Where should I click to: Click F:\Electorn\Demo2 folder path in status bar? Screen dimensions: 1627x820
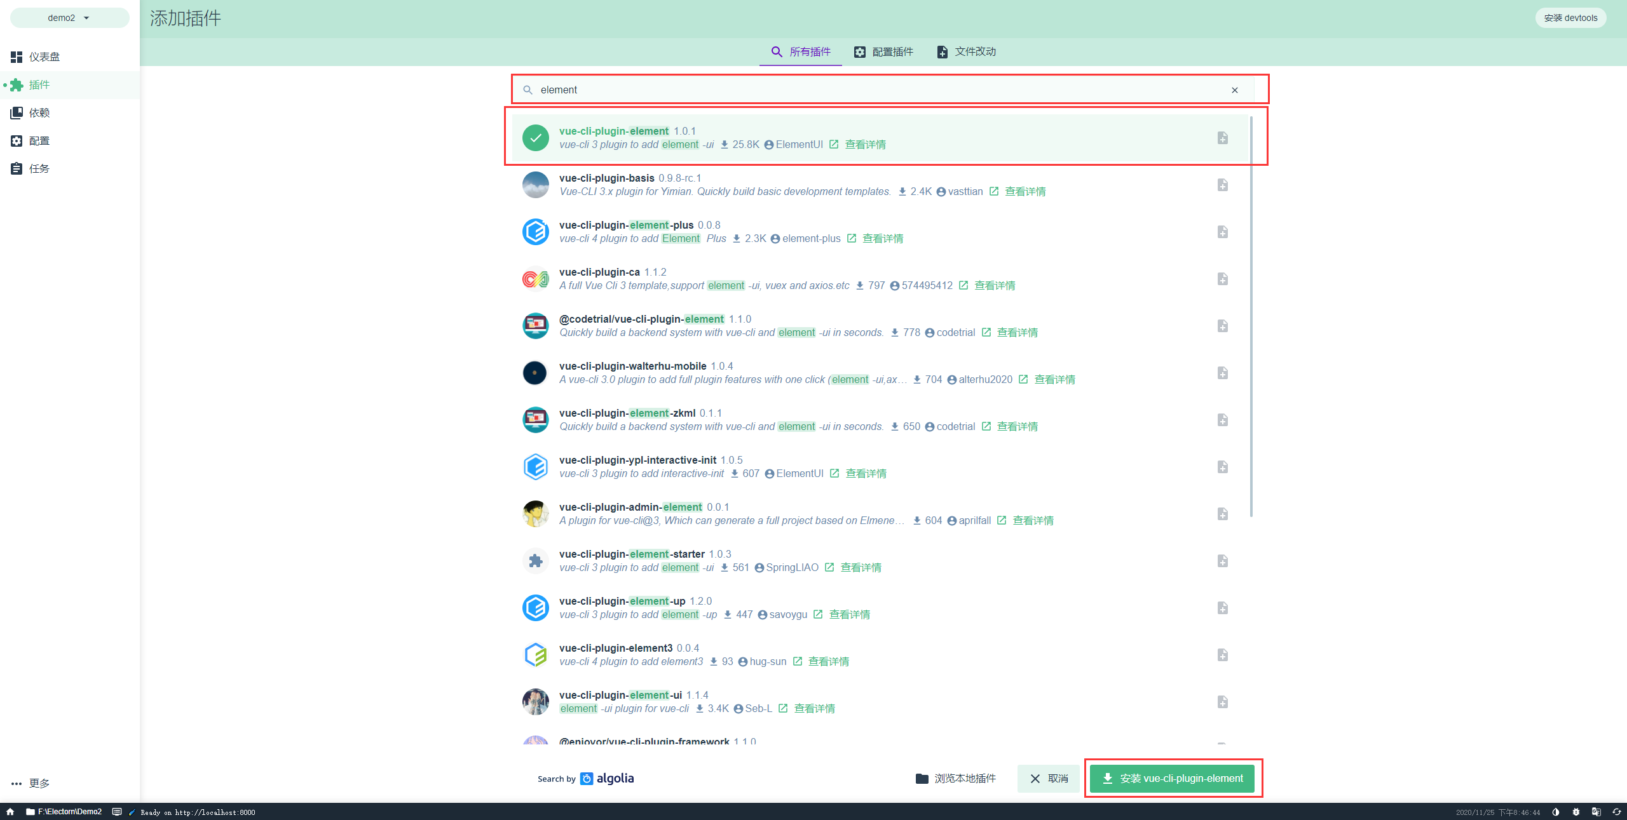coord(64,812)
